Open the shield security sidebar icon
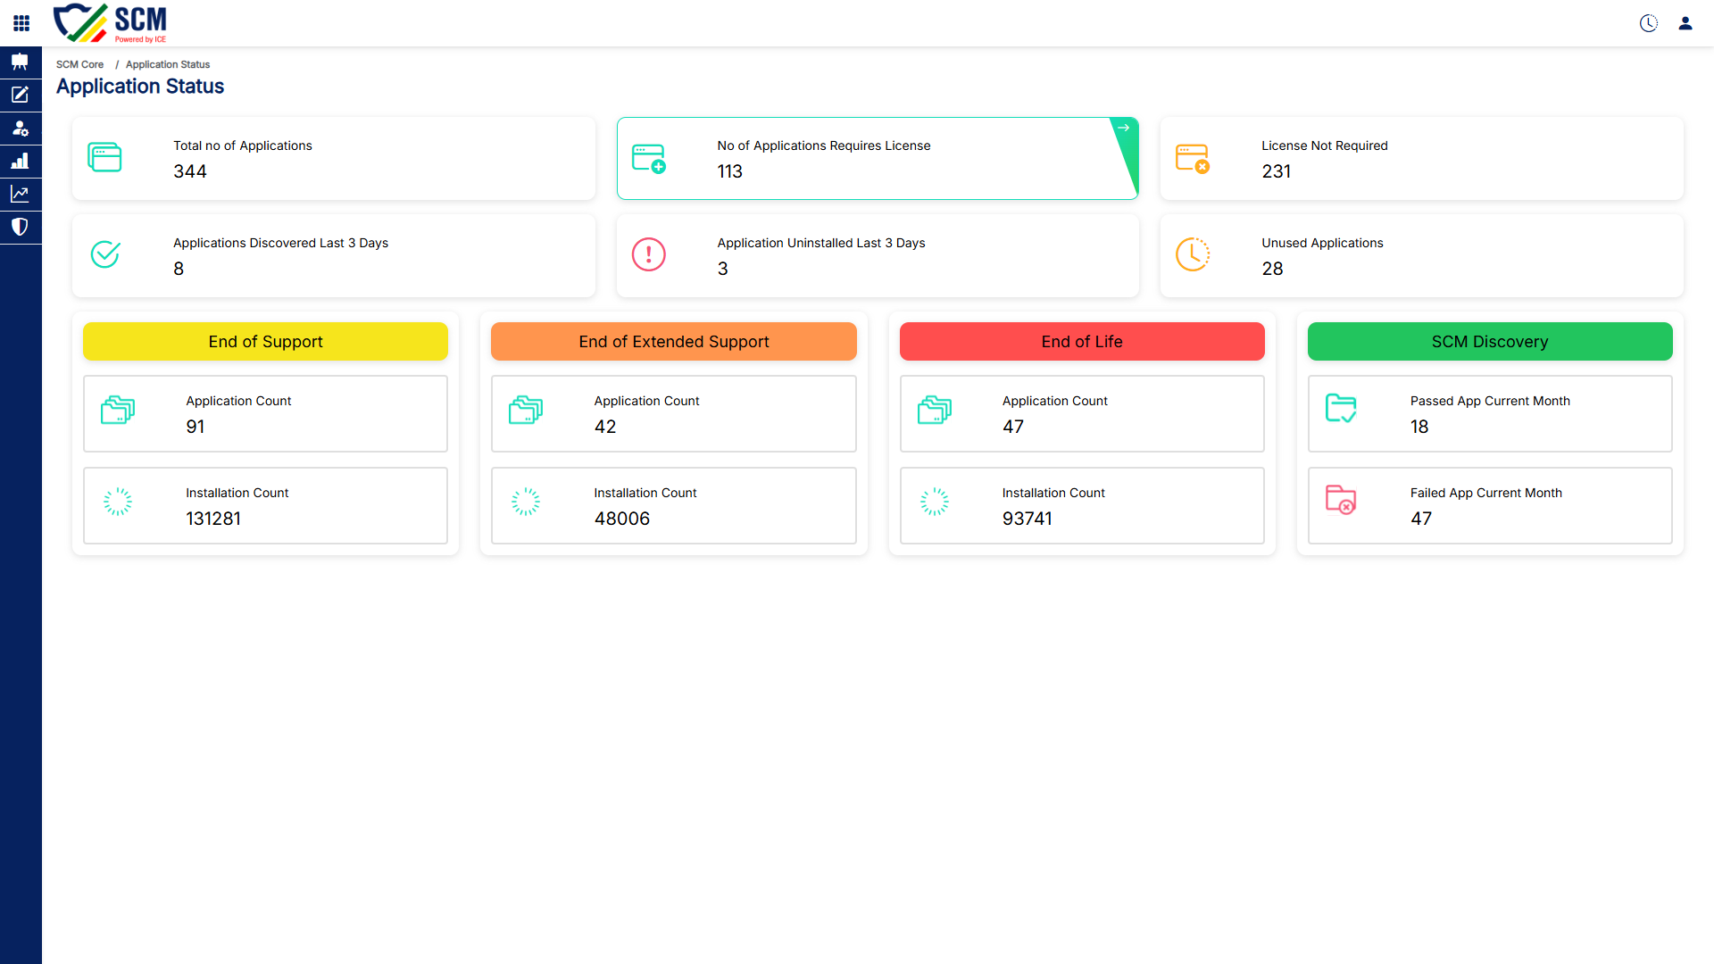 20,227
